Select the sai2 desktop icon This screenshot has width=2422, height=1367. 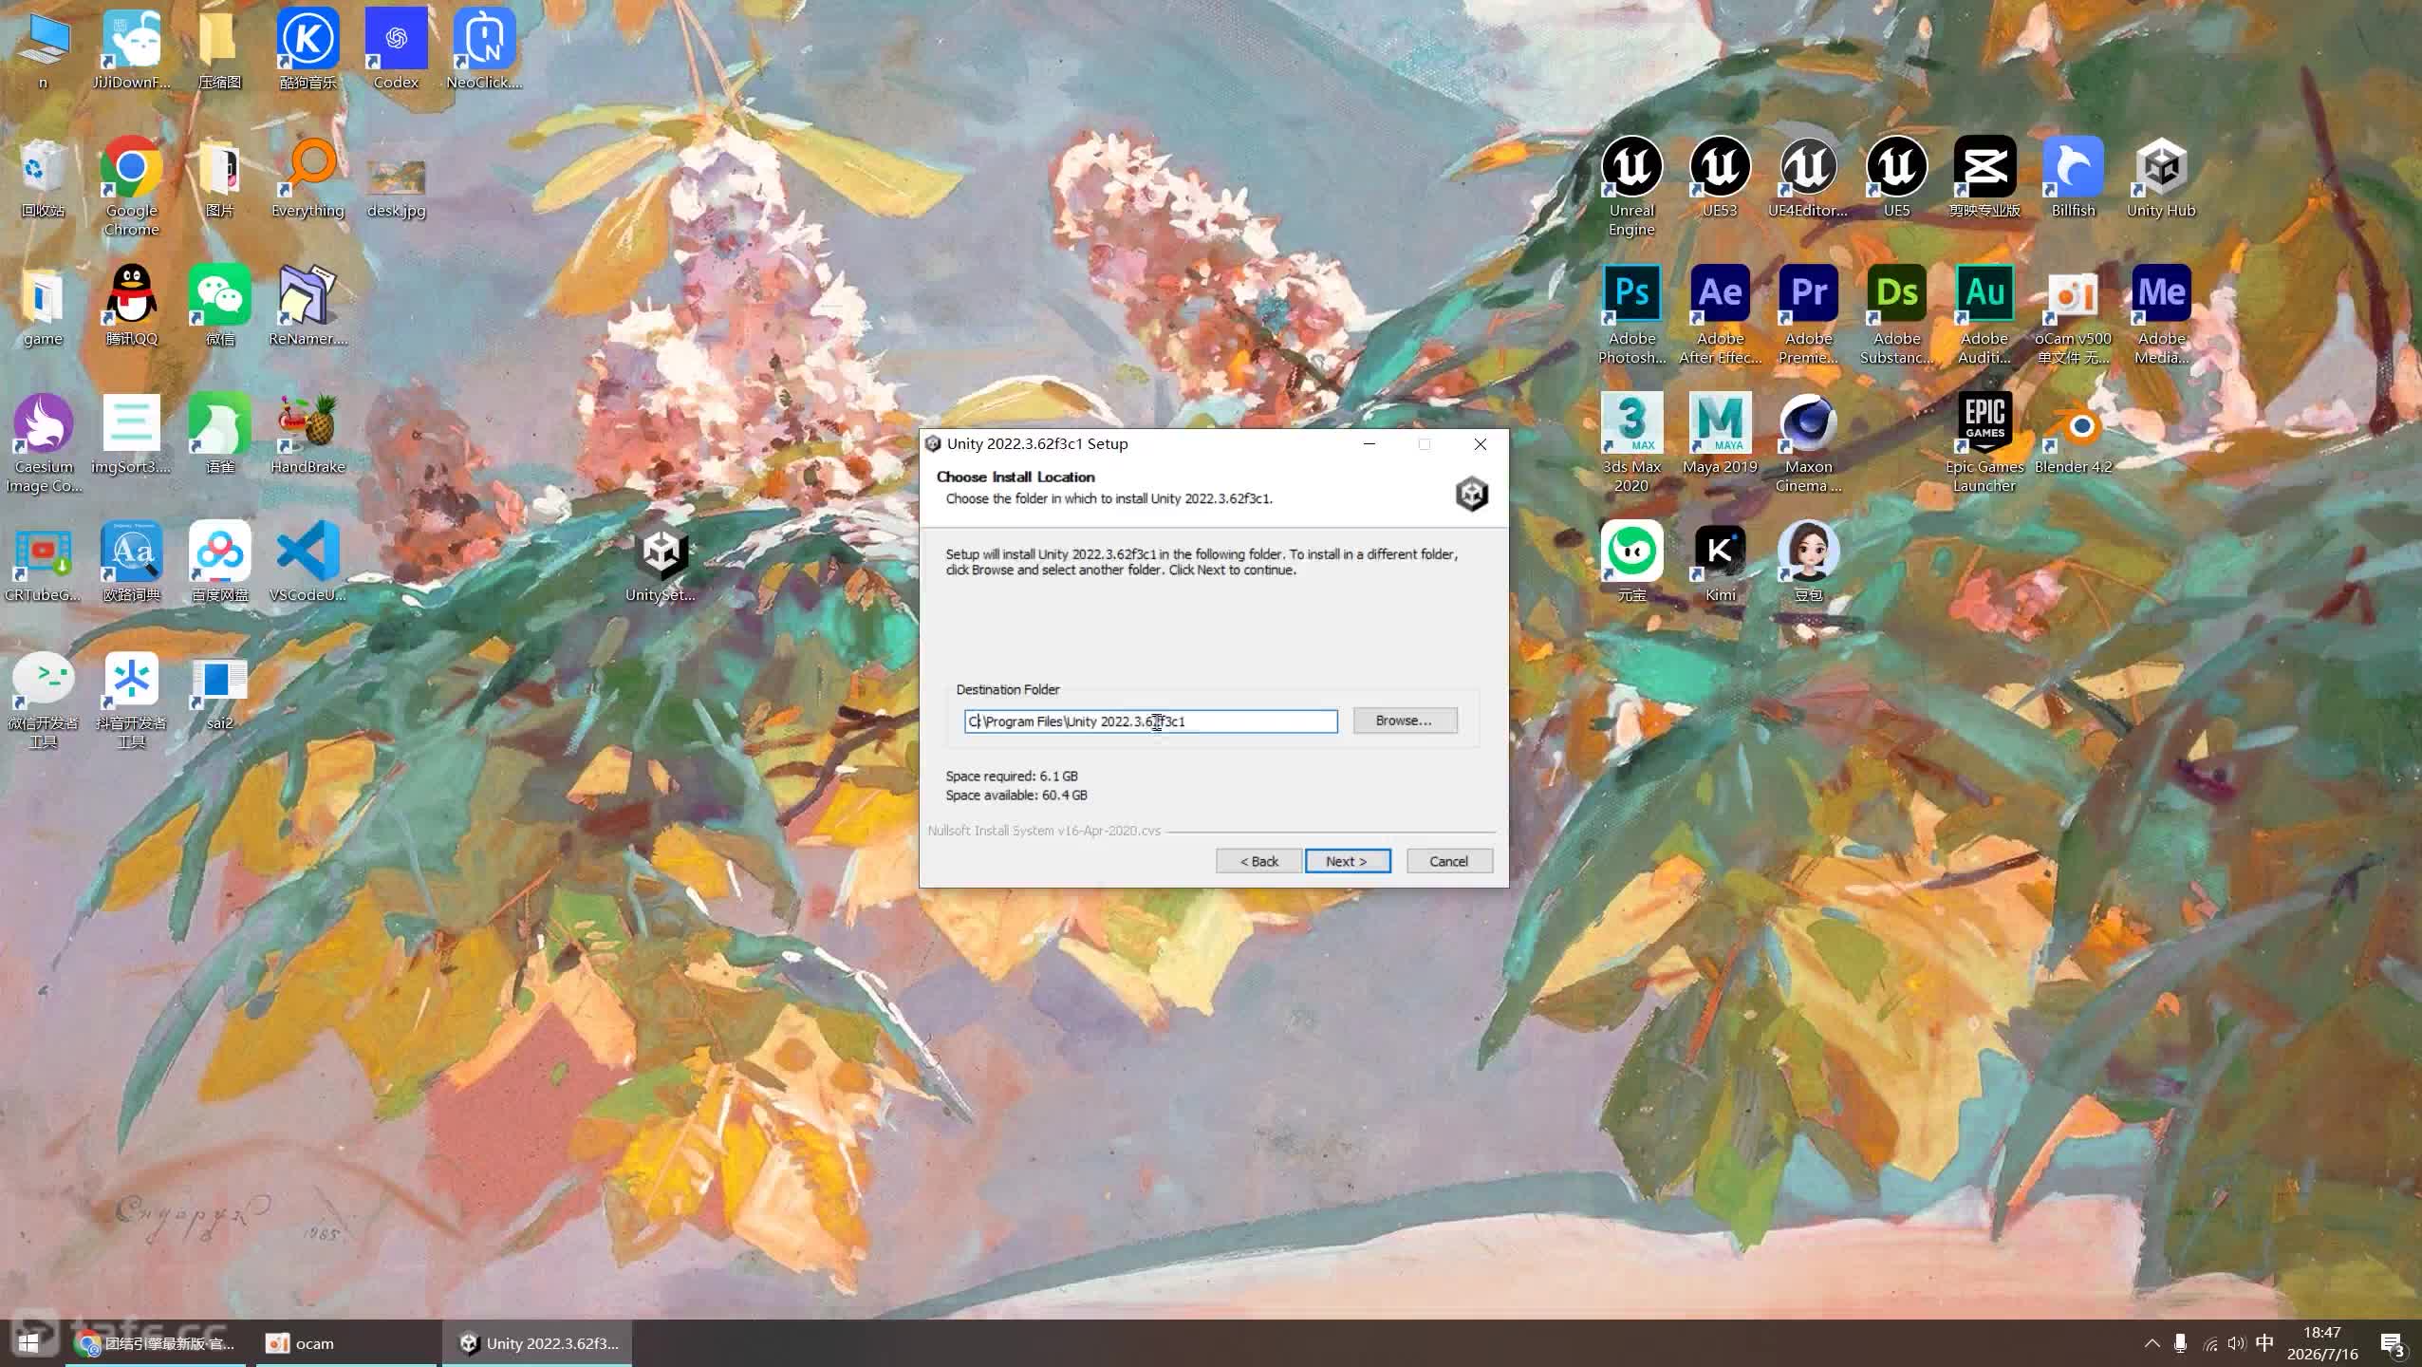pos(219,692)
